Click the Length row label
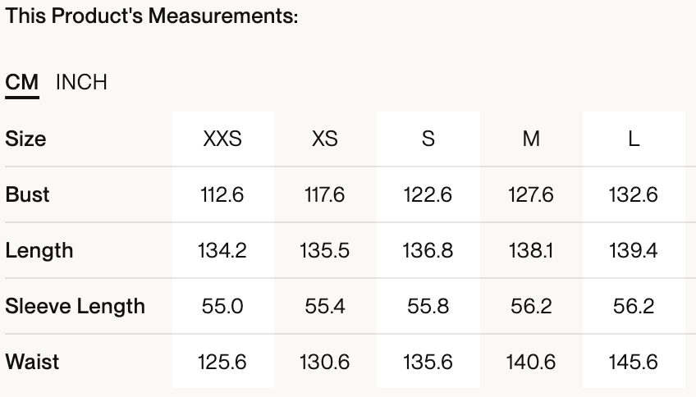This screenshot has height=397, width=696. (39, 250)
